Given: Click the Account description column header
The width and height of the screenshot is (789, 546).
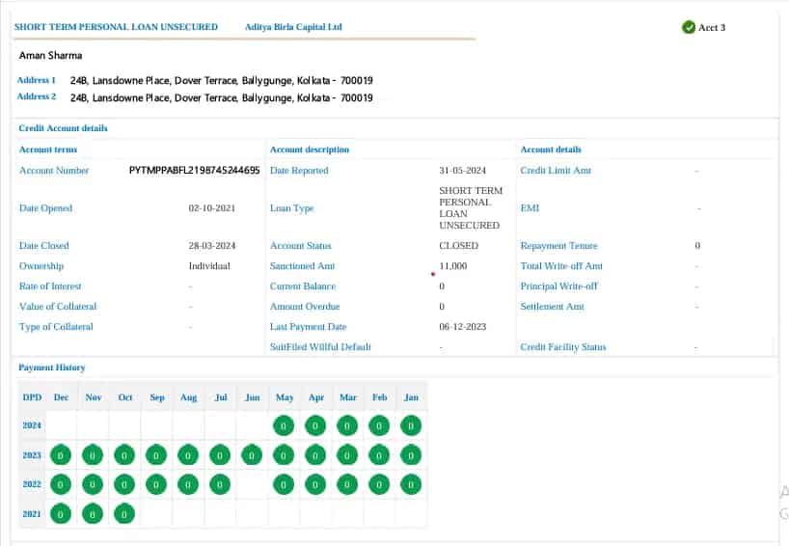Looking at the screenshot, I should (310, 150).
